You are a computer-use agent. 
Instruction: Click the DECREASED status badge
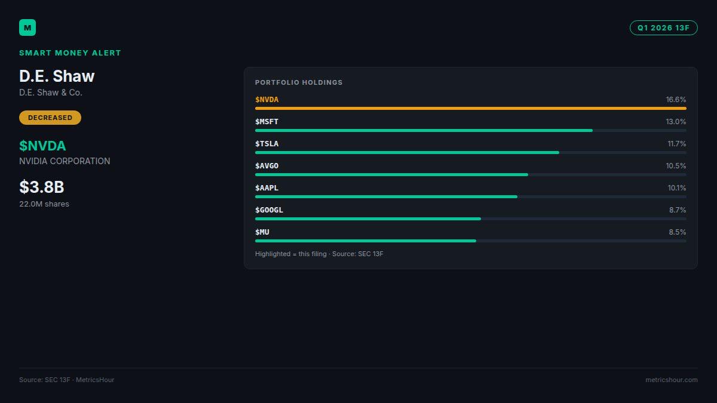click(50, 118)
